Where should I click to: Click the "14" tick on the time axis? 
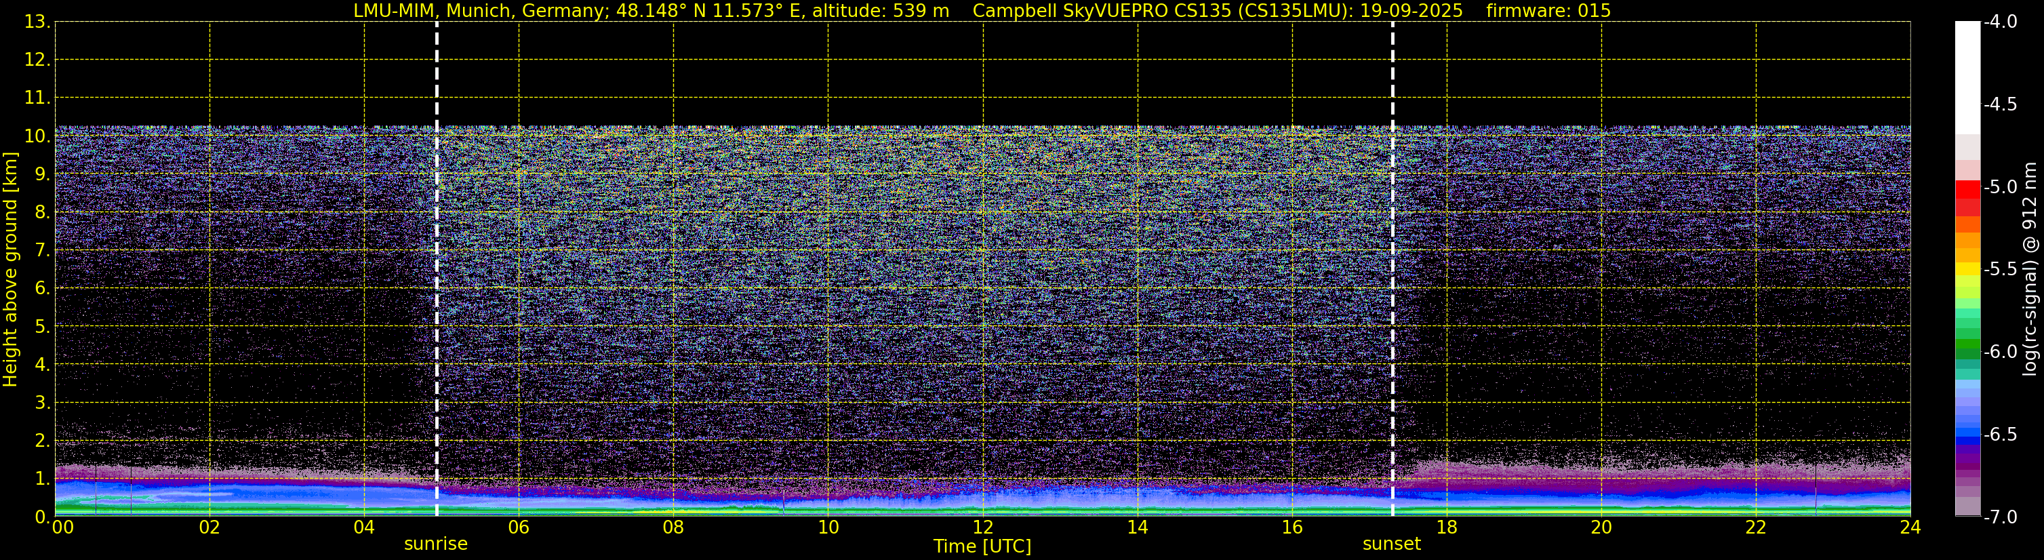(1138, 527)
